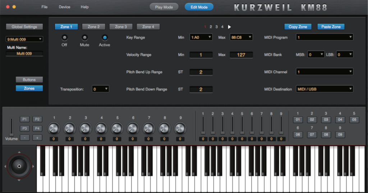Toggle switch button 01
Viewport: 368px width, 193px height.
(x=298, y=120)
